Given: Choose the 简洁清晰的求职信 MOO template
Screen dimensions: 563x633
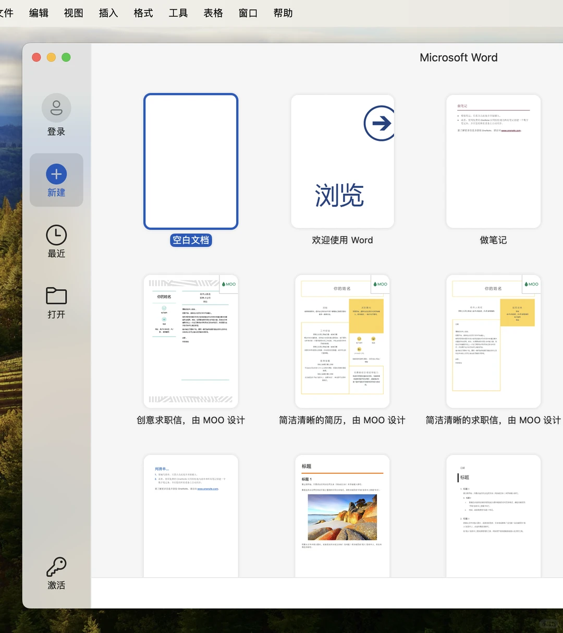Looking at the screenshot, I should [x=493, y=342].
